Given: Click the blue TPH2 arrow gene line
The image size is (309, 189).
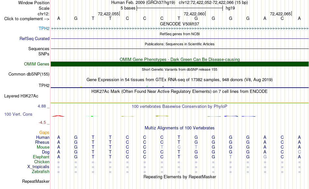Looking at the screenshot, I should pos(180,29).
